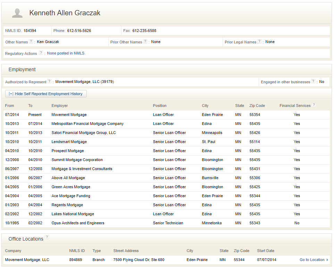Select zip code 55114
This screenshot has width=334, height=268.
(255, 142)
